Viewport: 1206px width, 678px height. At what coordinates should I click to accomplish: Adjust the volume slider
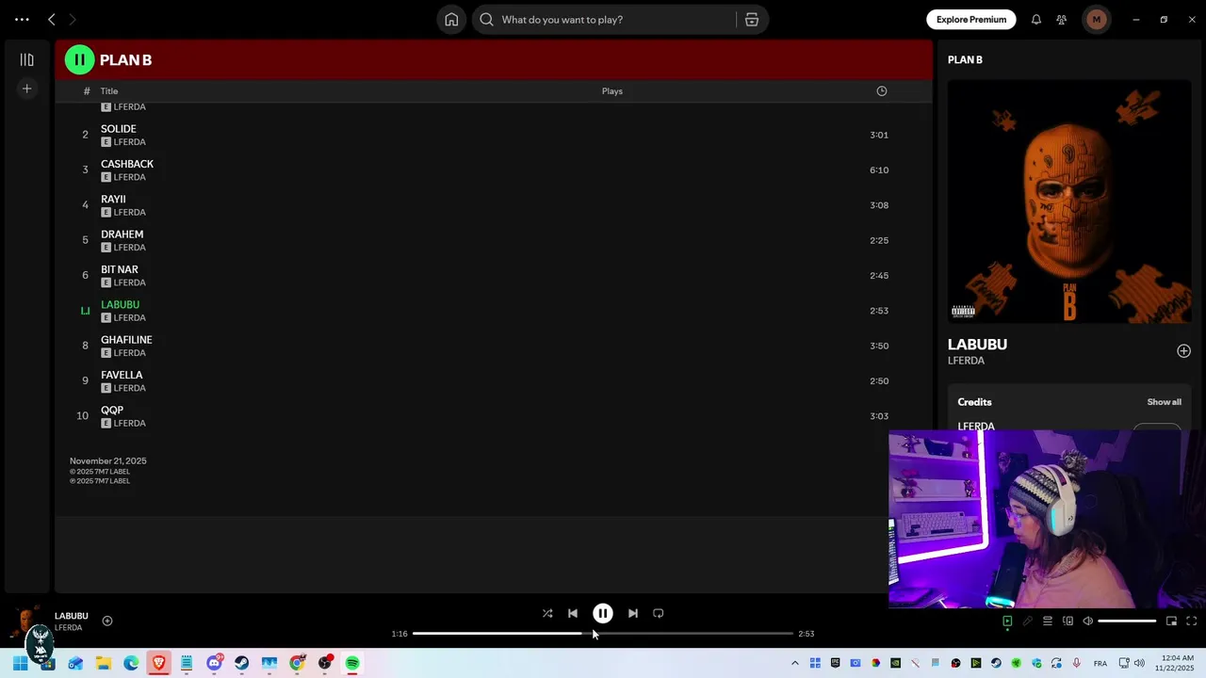click(x=1127, y=621)
